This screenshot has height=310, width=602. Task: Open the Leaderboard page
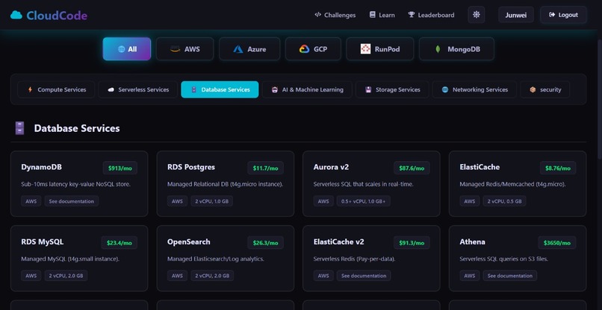(x=431, y=15)
